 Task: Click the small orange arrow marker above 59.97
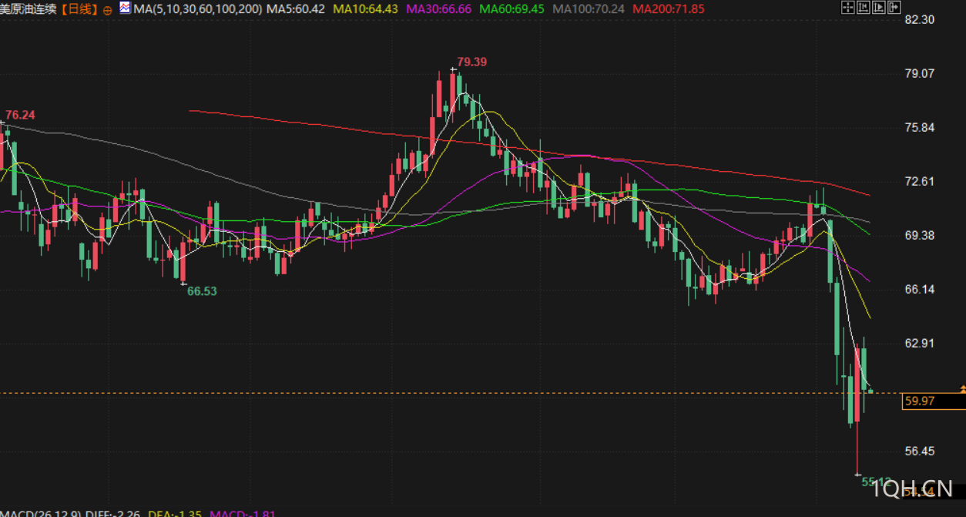(x=962, y=389)
